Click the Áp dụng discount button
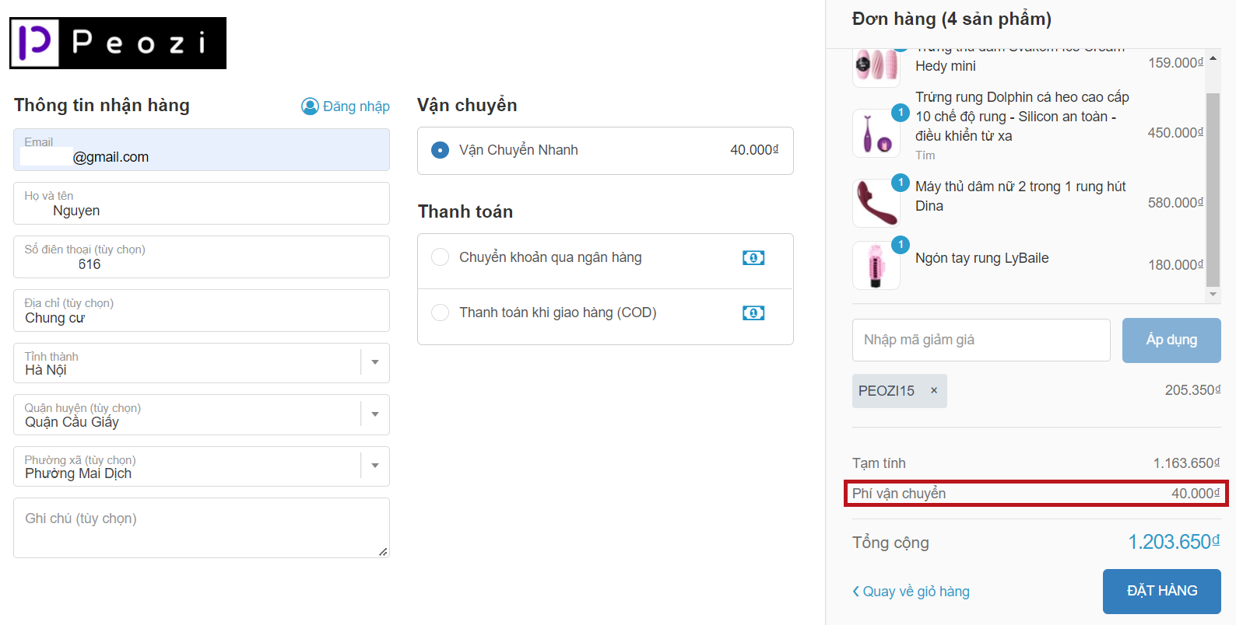The image size is (1236, 625). pyautogui.click(x=1171, y=340)
